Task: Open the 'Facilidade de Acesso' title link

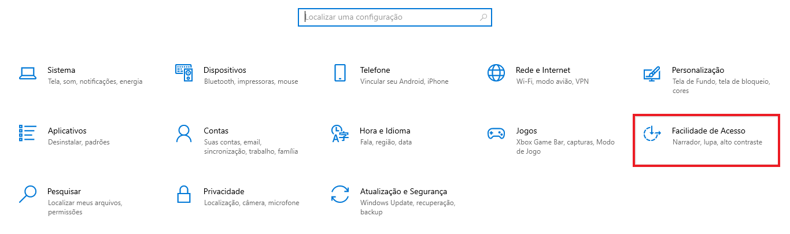Action: pos(708,131)
